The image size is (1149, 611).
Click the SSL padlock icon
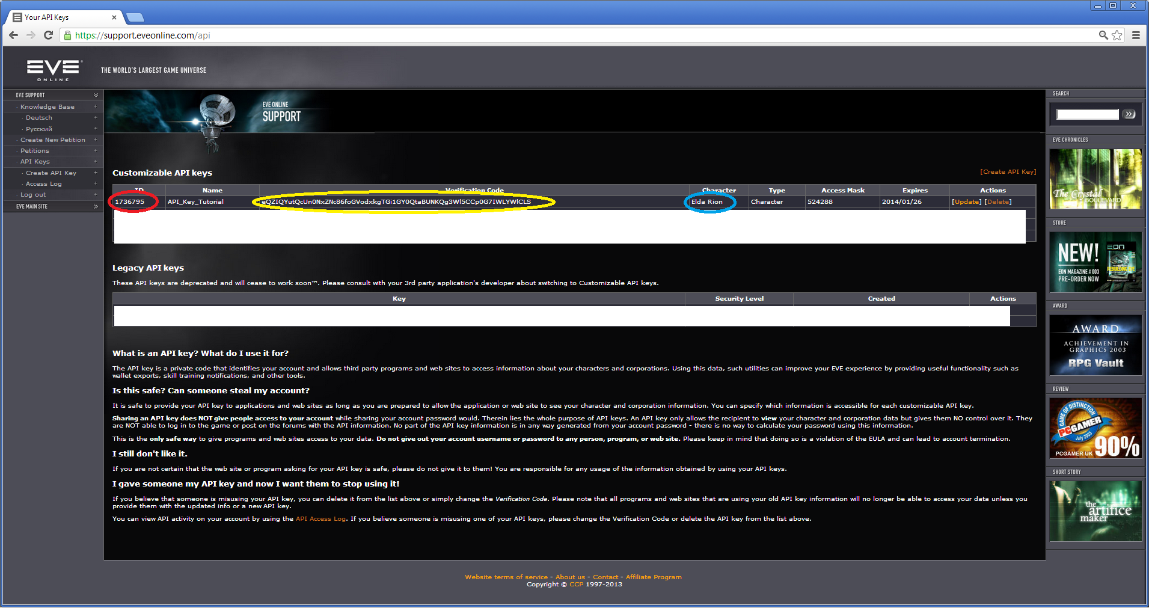(x=67, y=35)
